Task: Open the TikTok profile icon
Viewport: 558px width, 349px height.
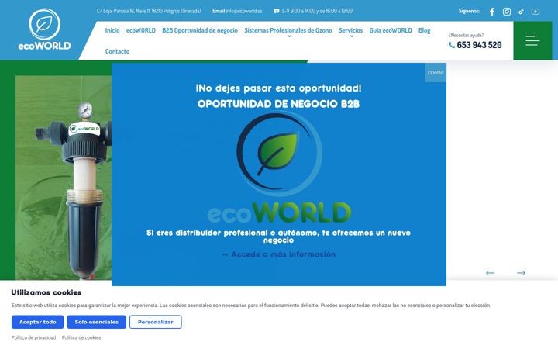Action: tap(521, 12)
